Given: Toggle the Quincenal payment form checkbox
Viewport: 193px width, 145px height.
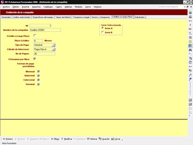Looking at the screenshot, I should (x=39, y=76).
